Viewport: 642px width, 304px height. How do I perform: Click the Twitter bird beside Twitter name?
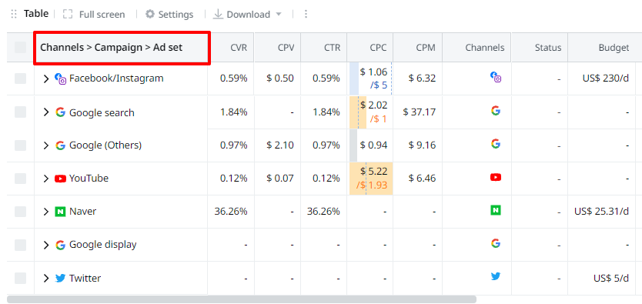coord(60,279)
